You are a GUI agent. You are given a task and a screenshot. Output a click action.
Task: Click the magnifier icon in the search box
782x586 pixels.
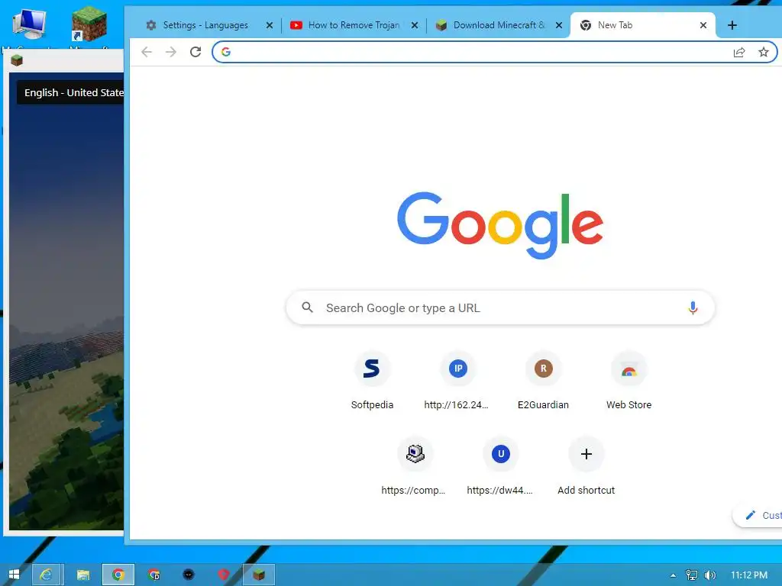tap(308, 307)
